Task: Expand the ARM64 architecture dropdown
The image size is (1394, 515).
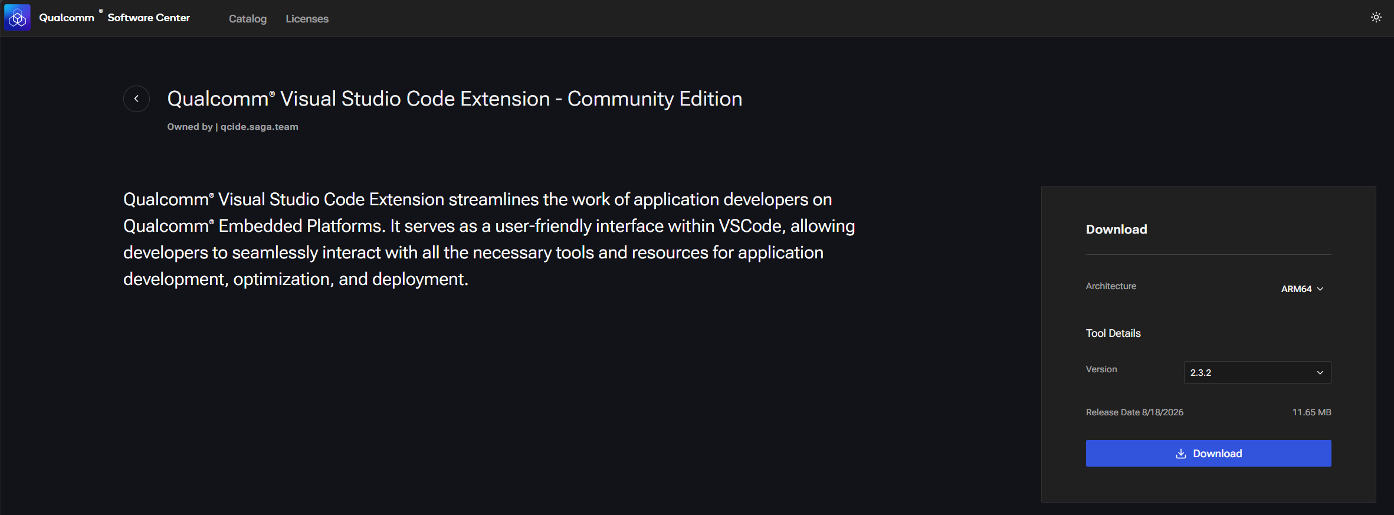Action: click(x=1302, y=288)
